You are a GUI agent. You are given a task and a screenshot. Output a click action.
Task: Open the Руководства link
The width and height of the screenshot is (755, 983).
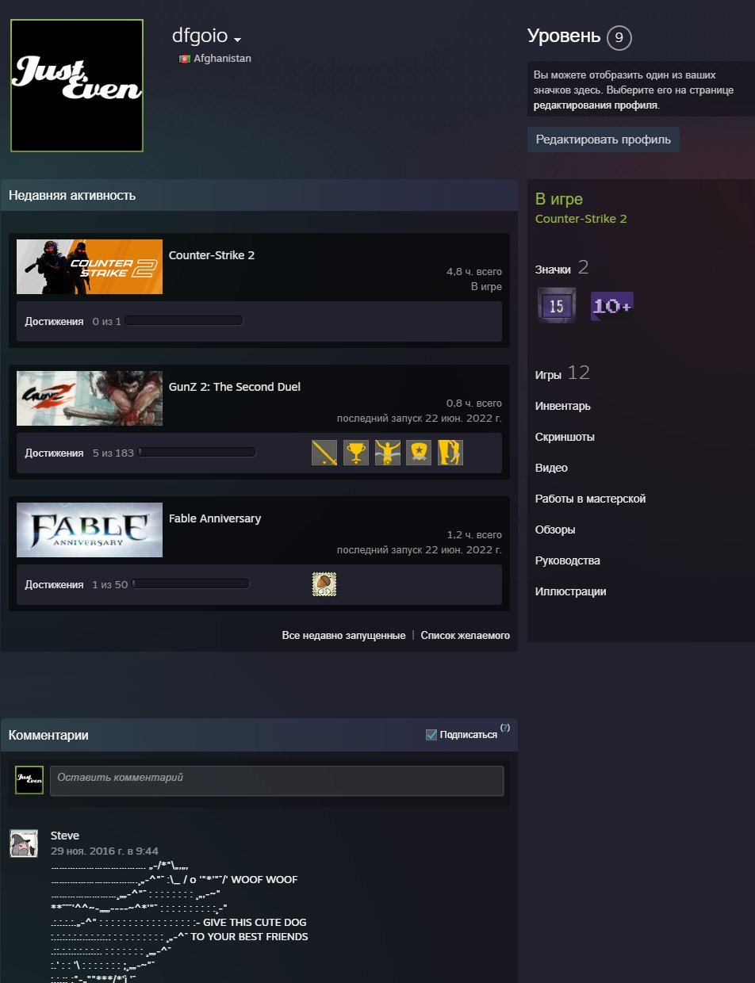click(567, 560)
